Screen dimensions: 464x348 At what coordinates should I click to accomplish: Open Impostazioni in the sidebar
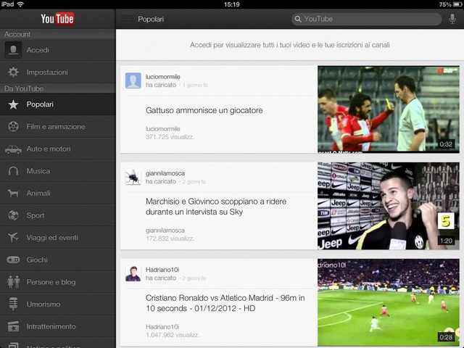click(x=58, y=72)
